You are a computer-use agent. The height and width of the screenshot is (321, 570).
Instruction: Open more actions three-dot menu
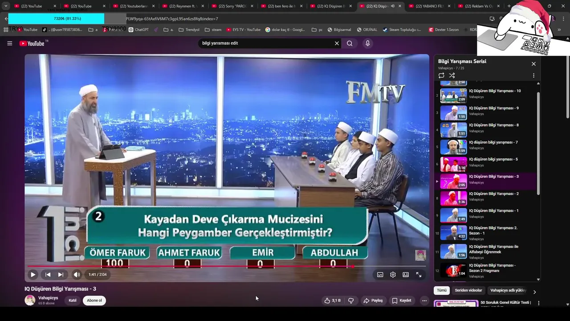pos(424,300)
